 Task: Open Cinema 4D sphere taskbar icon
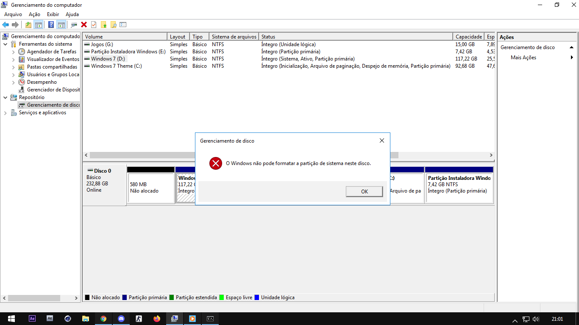[68, 319]
